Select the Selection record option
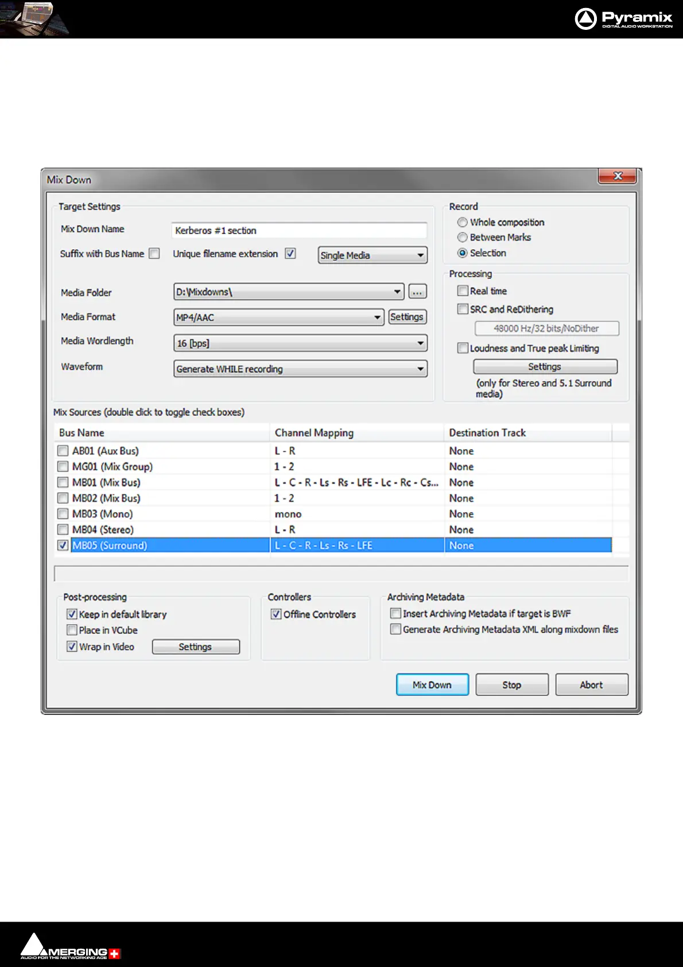Image resolution: width=683 pixels, height=967 pixels. [462, 253]
